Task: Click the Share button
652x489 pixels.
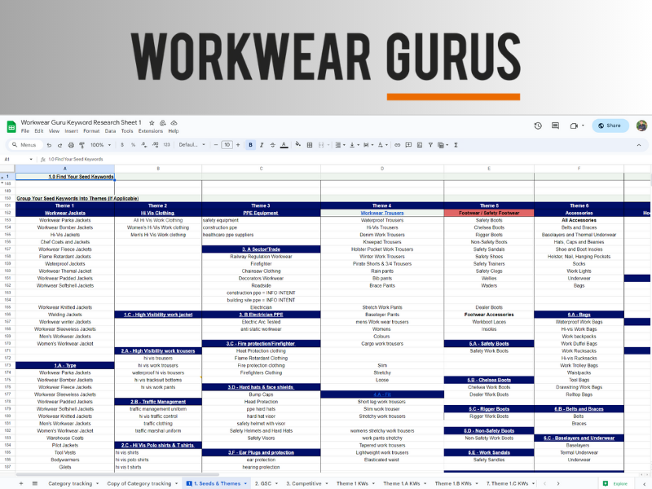Action: pyautogui.click(x=610, y=126)
